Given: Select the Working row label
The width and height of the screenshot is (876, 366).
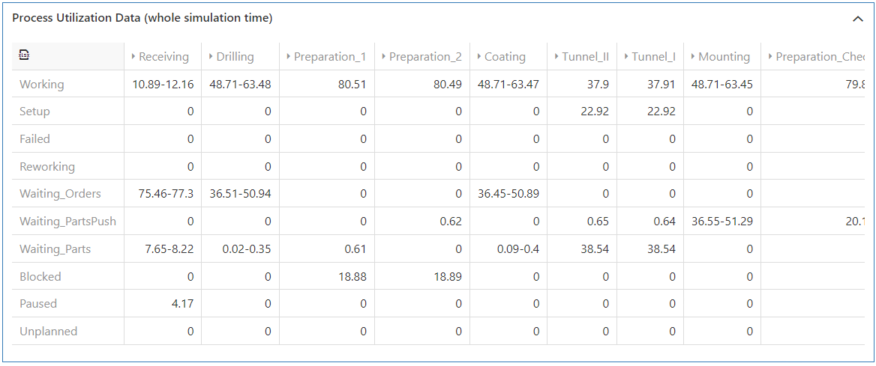Looking at the screenshot, I should pos(42,85).
